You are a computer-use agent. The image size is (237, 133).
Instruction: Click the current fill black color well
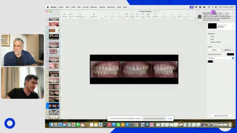click(230, 54)
